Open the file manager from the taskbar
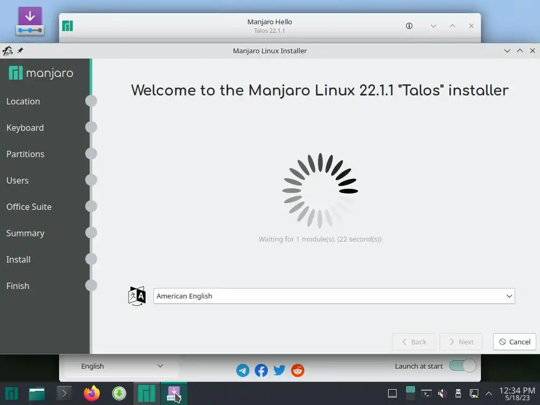 37,393
